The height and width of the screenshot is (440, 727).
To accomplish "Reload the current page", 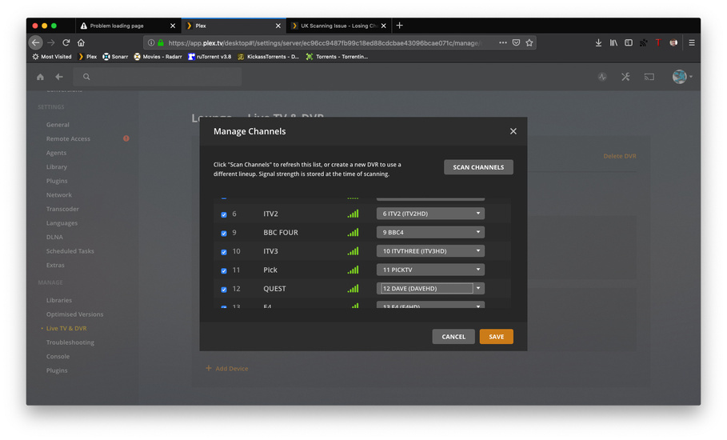I will [66, 42].
